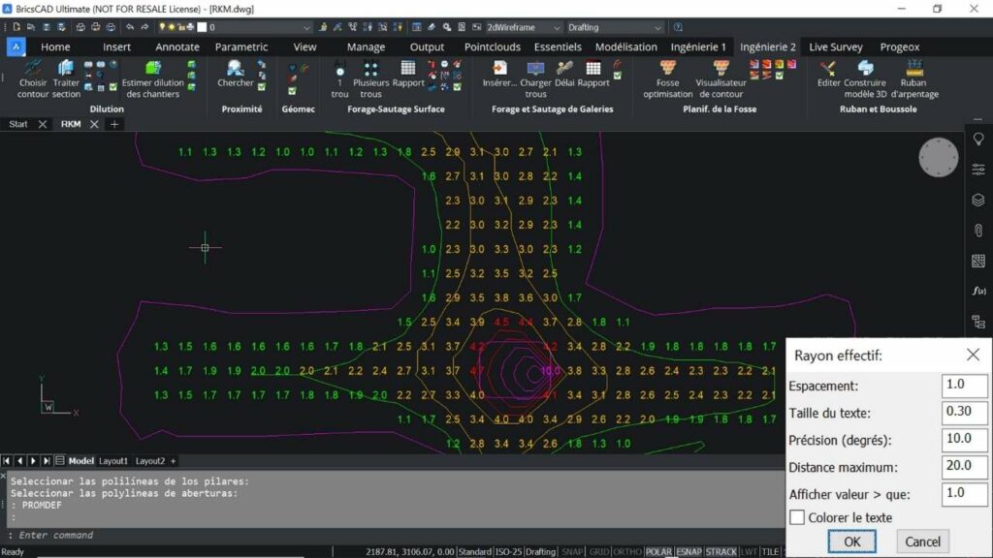Click the view navigation compass

coord(938,158)
